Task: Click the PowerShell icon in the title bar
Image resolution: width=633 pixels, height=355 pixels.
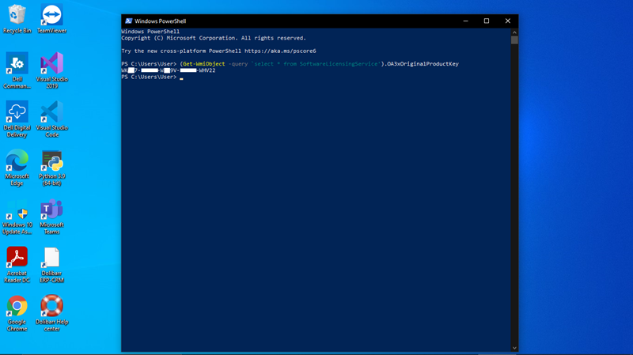Action: (x=128, y=21)
